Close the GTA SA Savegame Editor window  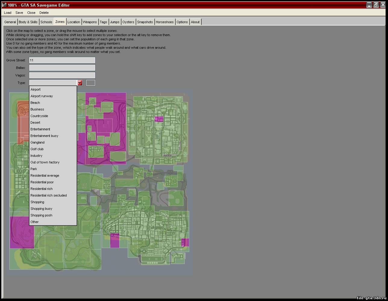[383, 5]
